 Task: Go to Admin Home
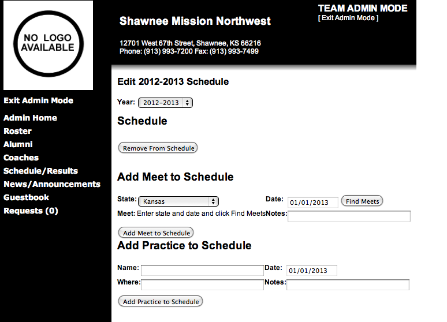click(x=30, y=118)
